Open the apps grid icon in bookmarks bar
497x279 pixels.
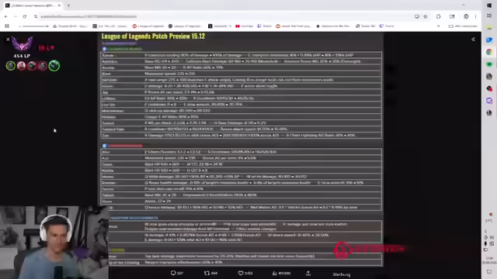point(7,26)
